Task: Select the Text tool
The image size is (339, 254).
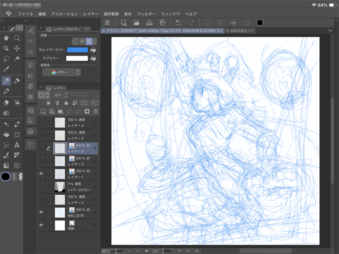Action: [17, 145]
